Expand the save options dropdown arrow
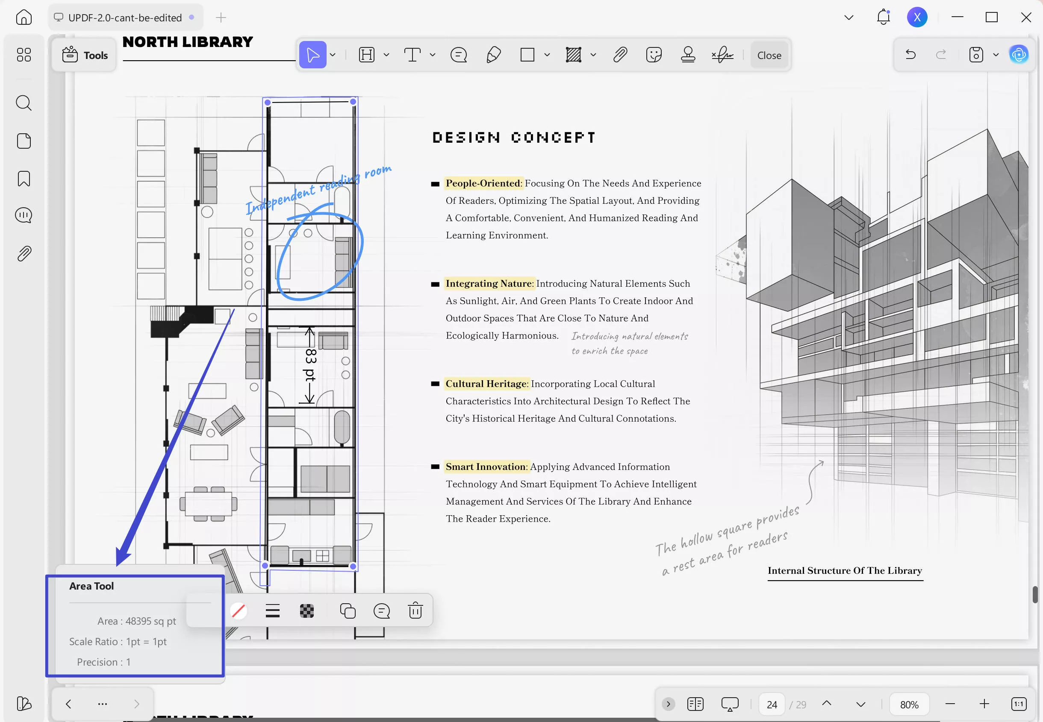The width and height of the screenshot is (1043, 722). click(996, 55)
